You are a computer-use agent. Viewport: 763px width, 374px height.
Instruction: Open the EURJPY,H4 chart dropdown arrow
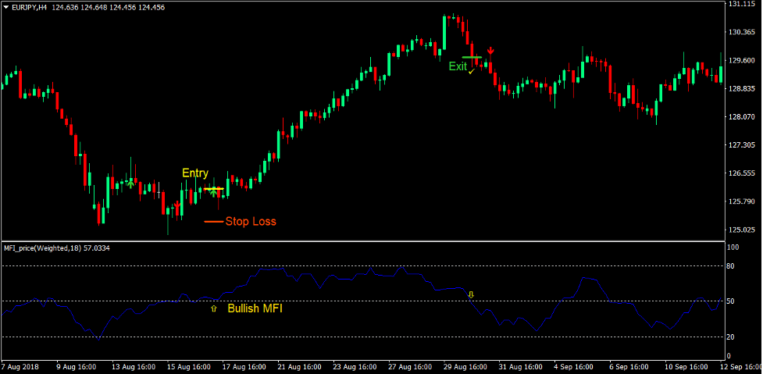point(6,7)
